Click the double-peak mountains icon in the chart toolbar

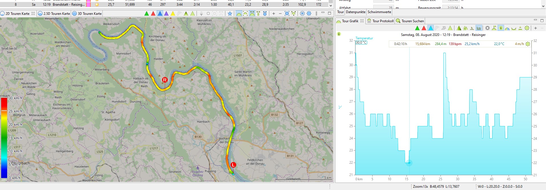pyautogui.click(x=466, y=28)
